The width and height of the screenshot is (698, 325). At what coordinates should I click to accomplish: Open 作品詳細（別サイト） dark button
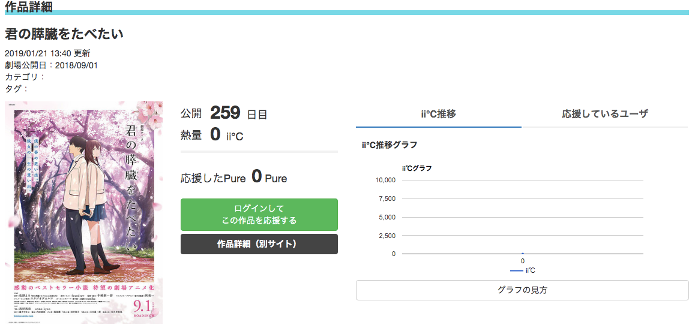[259, 244]
